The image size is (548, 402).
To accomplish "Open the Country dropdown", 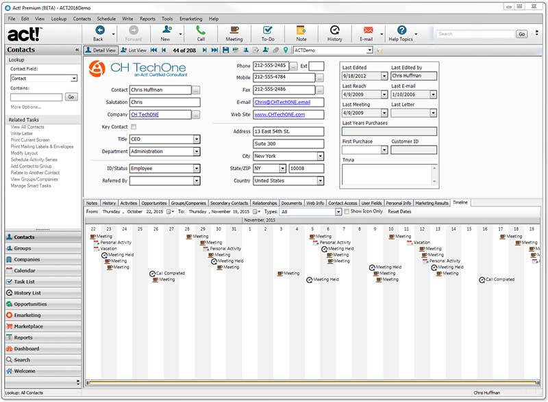I will click(x=320, y=180).
